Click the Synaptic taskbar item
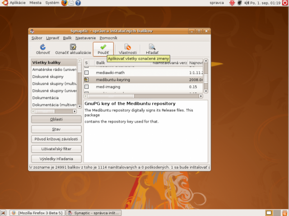 [x=94, y=213]
